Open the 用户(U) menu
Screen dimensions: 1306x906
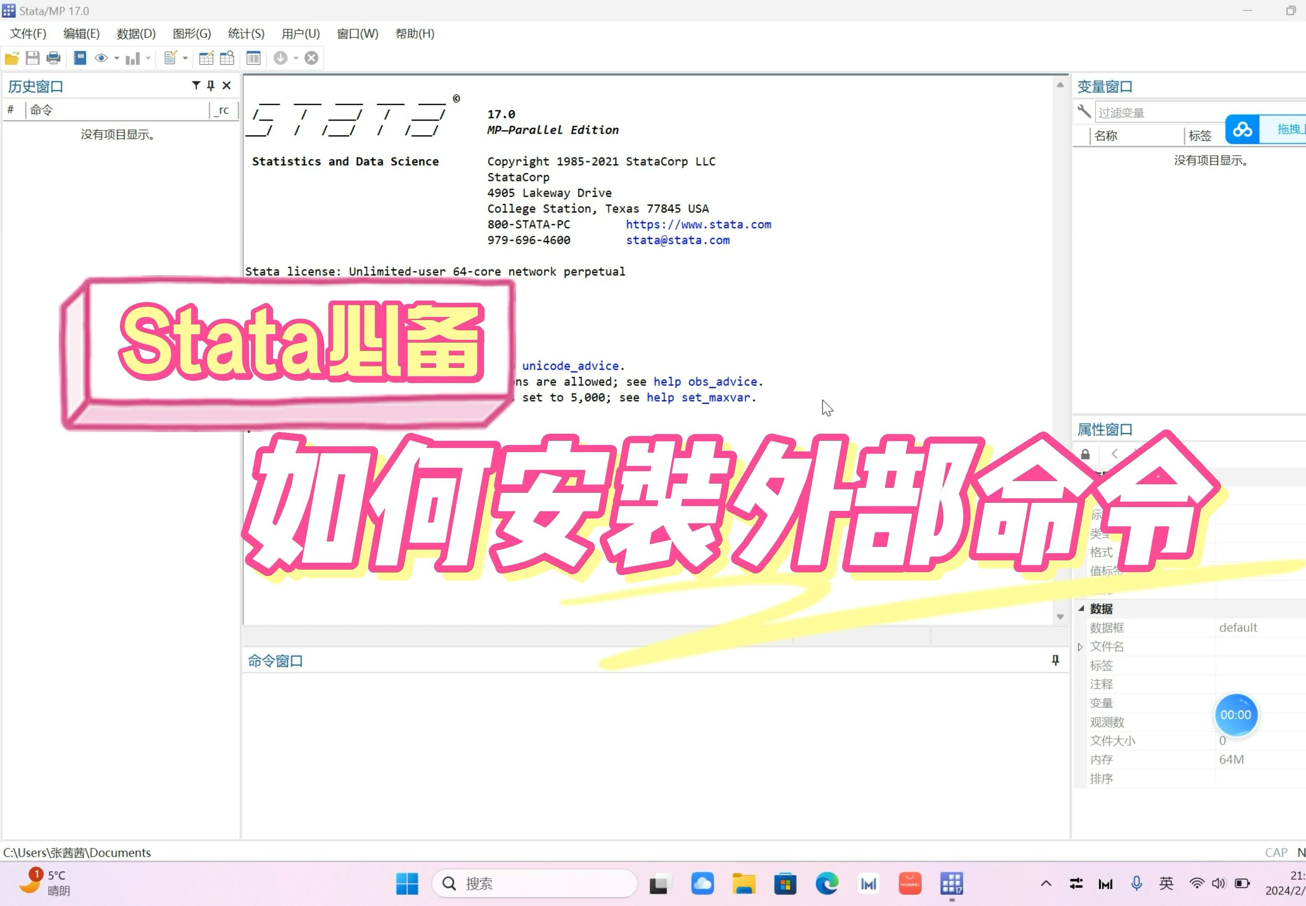point(301,34)
